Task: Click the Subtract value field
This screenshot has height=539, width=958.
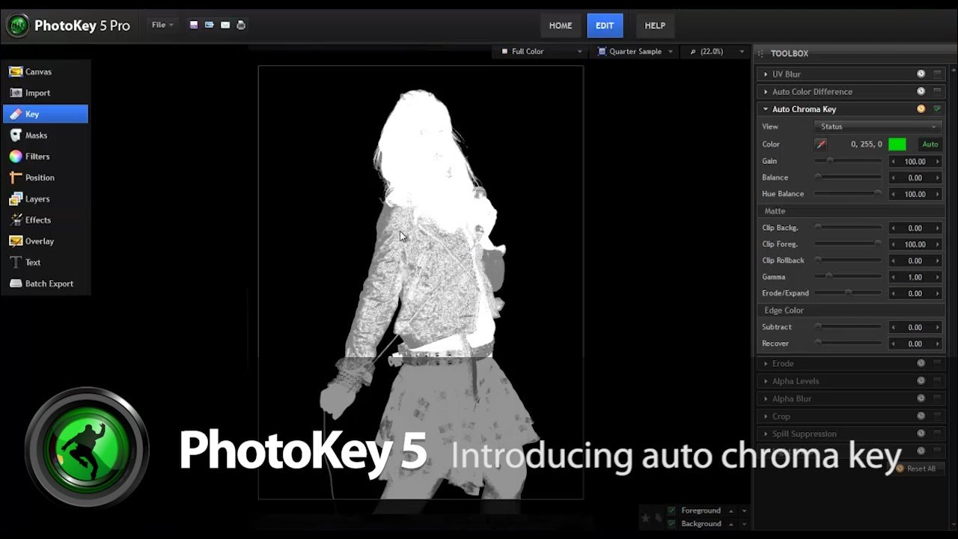Action: point(915,327)
